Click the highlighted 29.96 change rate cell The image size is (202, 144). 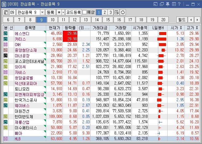pos(70,34)
